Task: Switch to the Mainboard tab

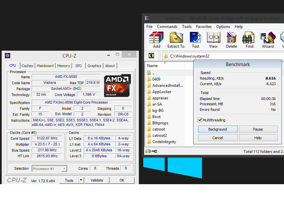Action: pos(45,66)
